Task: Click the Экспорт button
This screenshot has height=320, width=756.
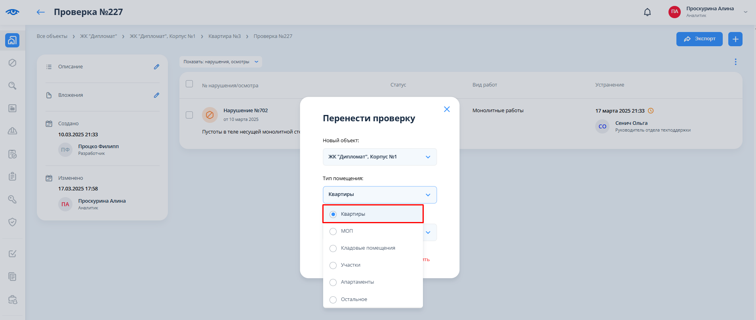Action: click(x=699, y=39)
